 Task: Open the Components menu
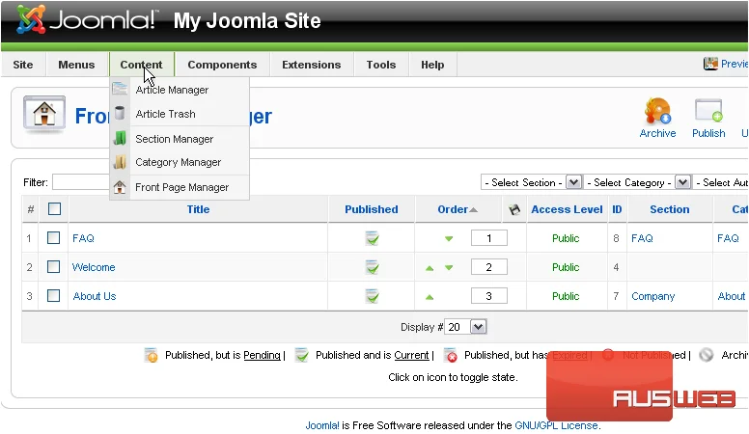click(222, 65)
